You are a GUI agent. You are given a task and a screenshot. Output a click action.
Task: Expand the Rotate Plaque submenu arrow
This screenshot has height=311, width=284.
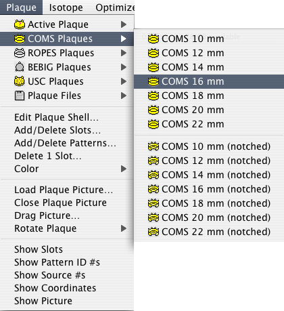tap(123, 228)
